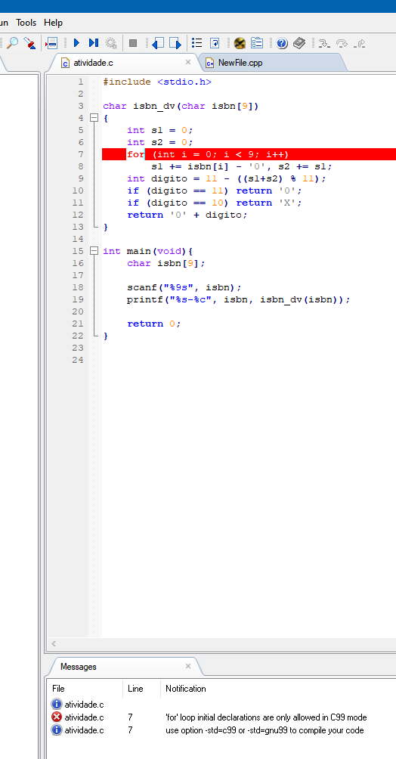396x759 pixels.
Task: Click the blue help question mark icon
Action: click(x=282, y=43)
